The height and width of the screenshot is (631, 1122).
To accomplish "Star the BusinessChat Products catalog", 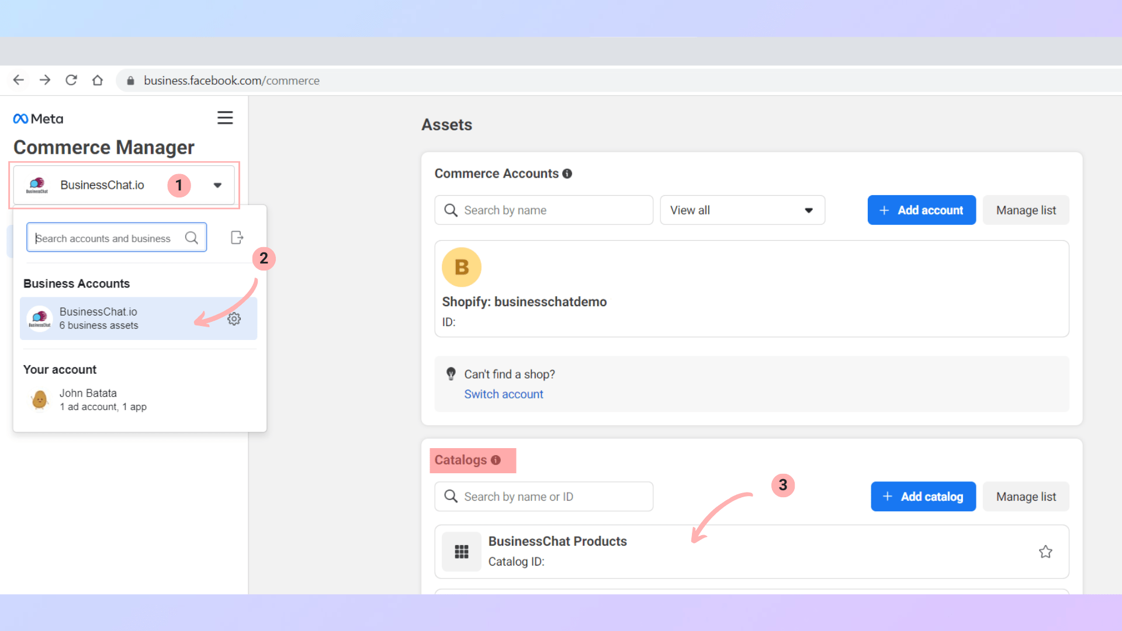I will (x=1045, y=552).
